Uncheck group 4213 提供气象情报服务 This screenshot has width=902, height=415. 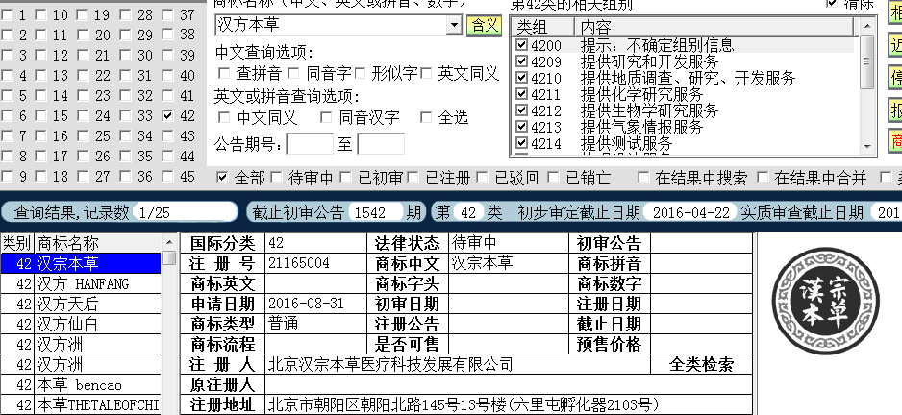(521, 125)
